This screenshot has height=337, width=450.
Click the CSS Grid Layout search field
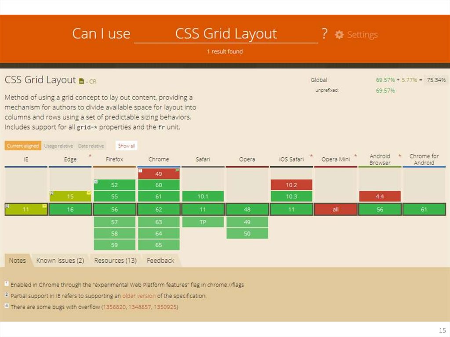point(226,34)
